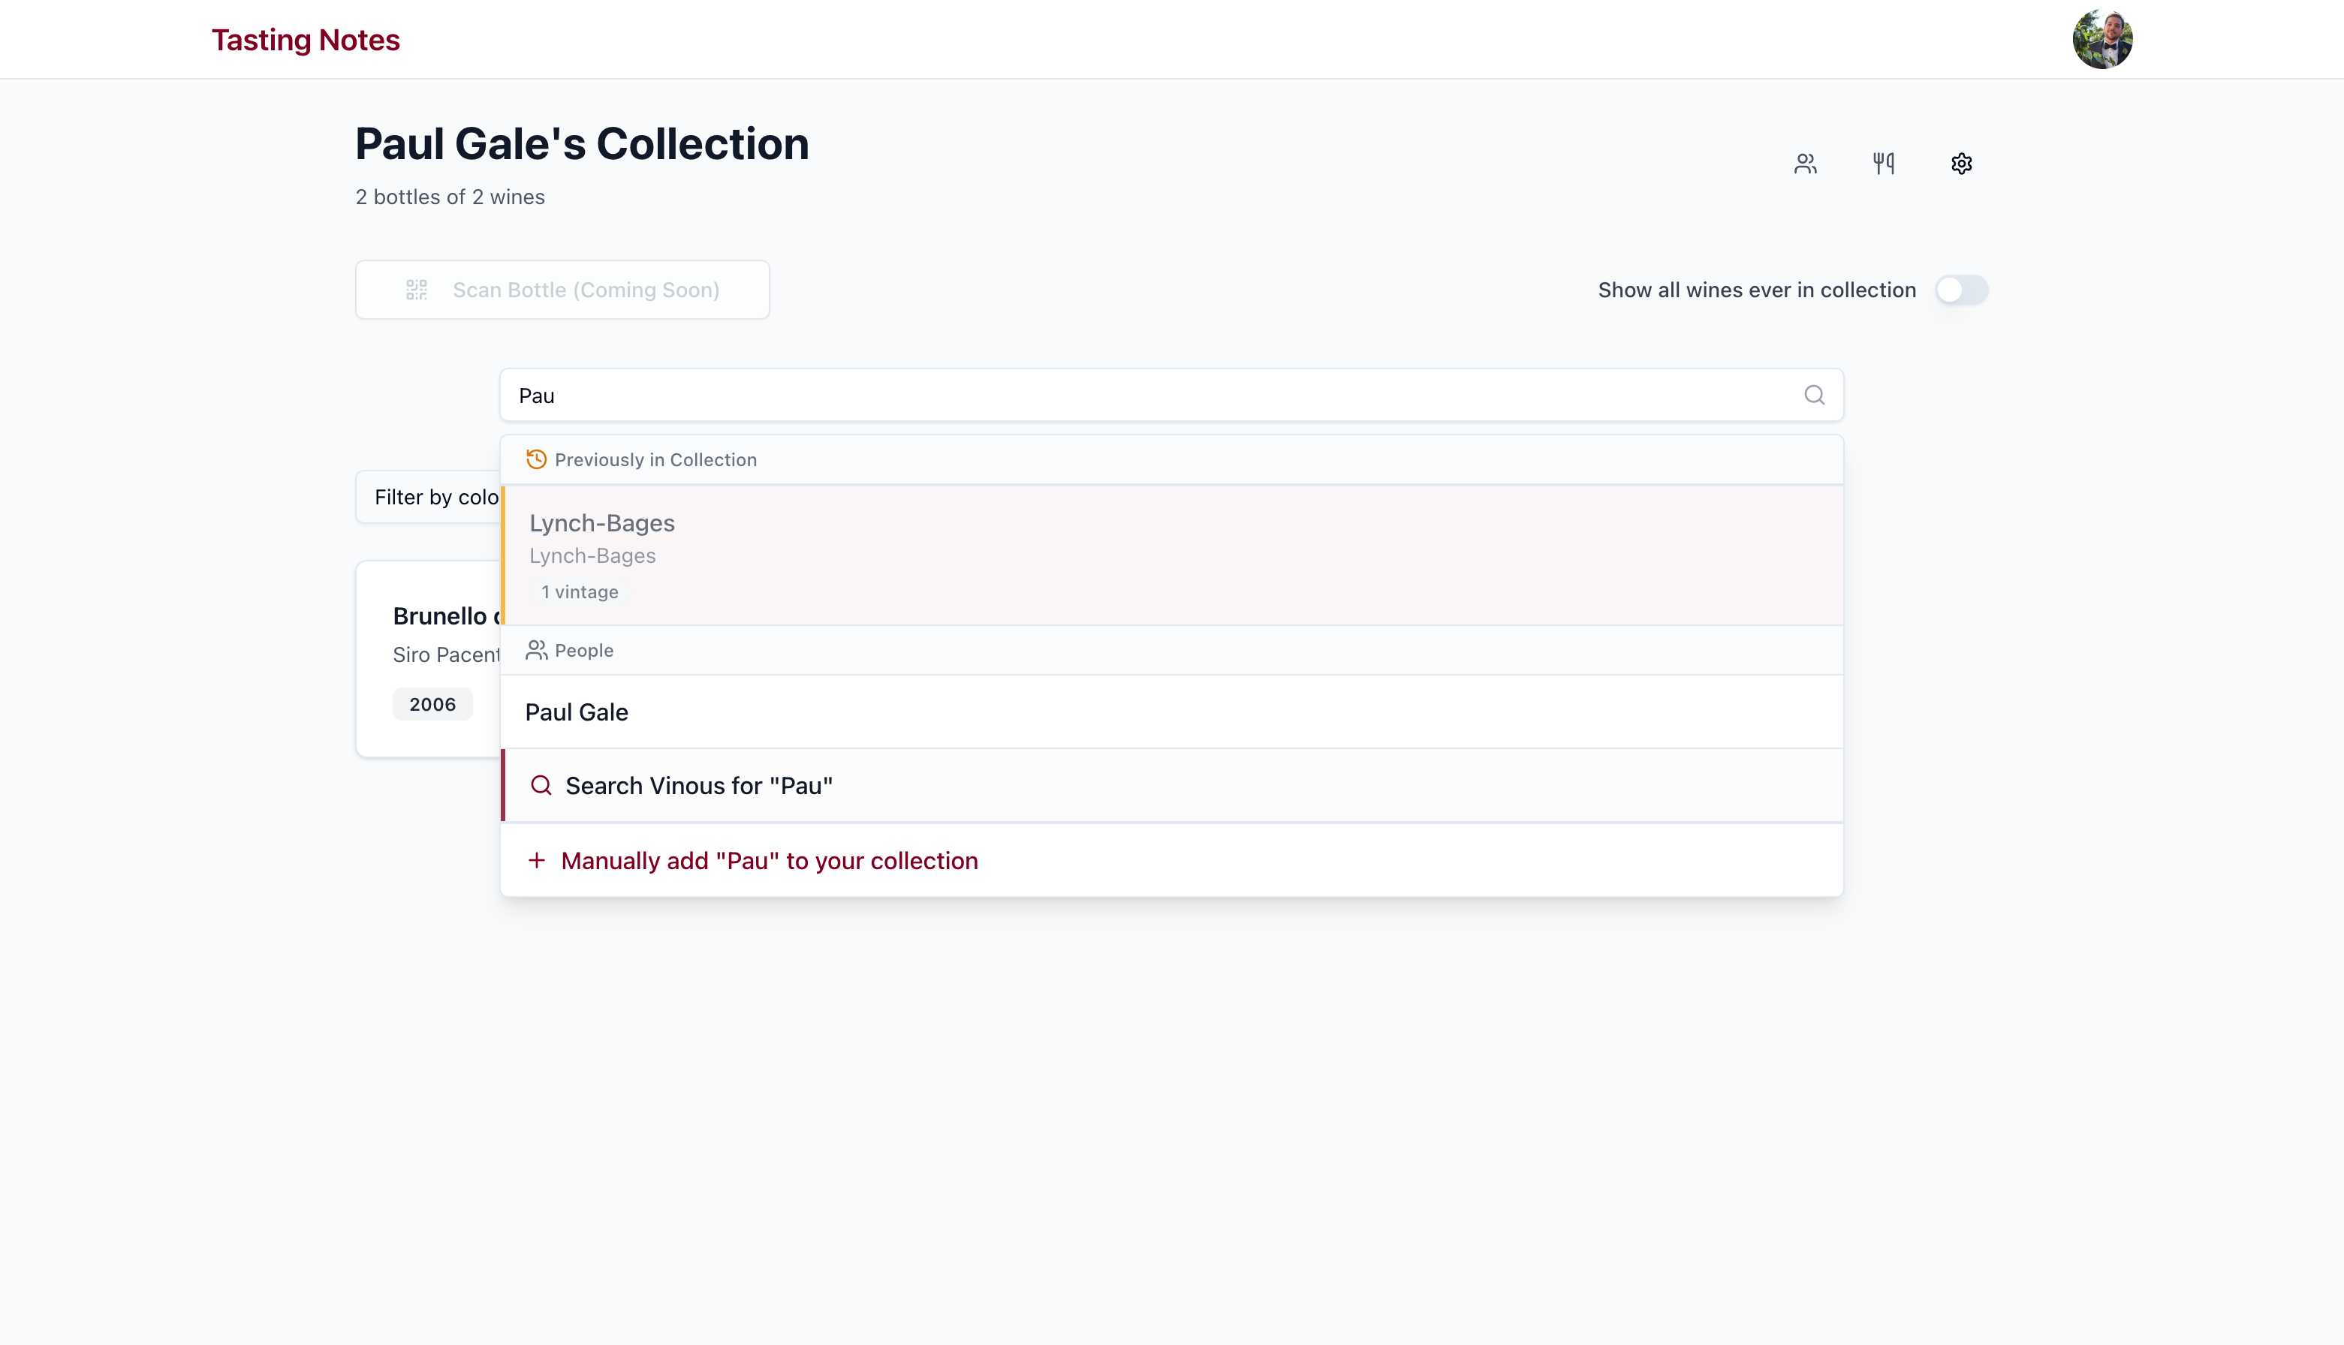Select Paul Gale from People results
The height and width of the screenshot is (1345, 2344).
click(1171, 712)
